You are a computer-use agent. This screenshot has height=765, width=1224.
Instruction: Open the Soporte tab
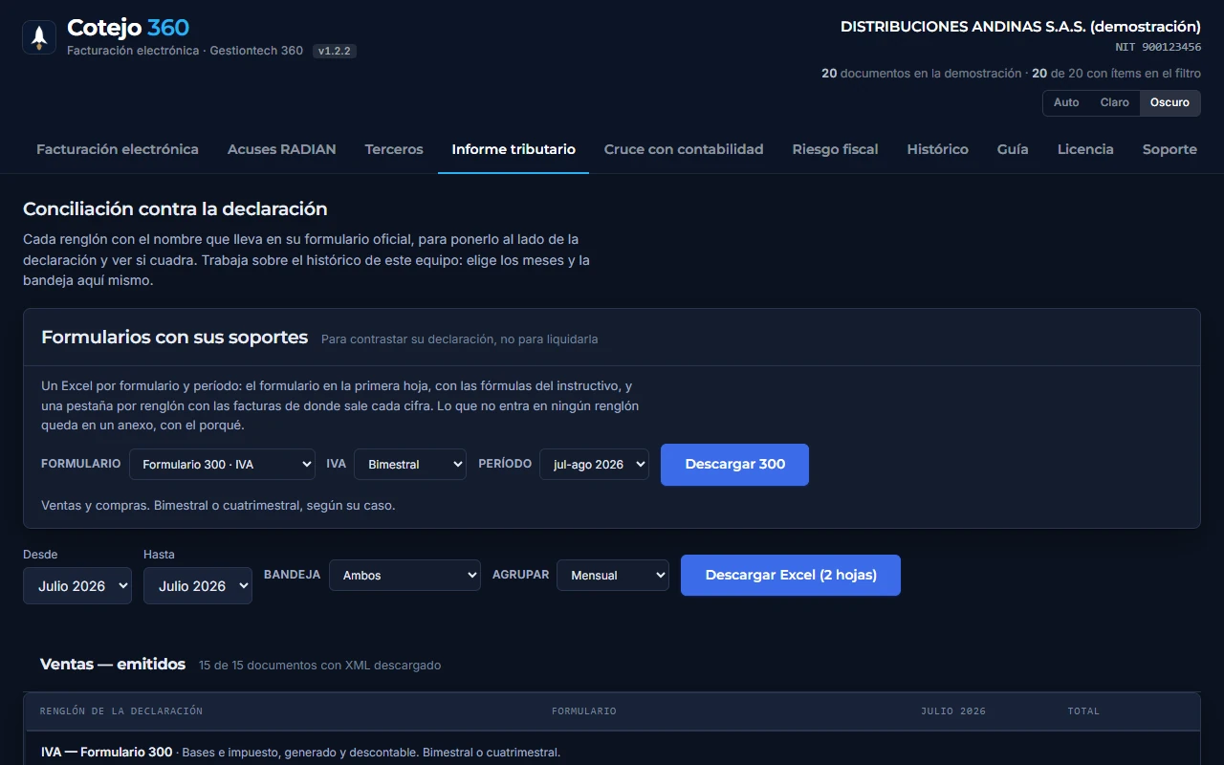click(x=1169, y=149)
